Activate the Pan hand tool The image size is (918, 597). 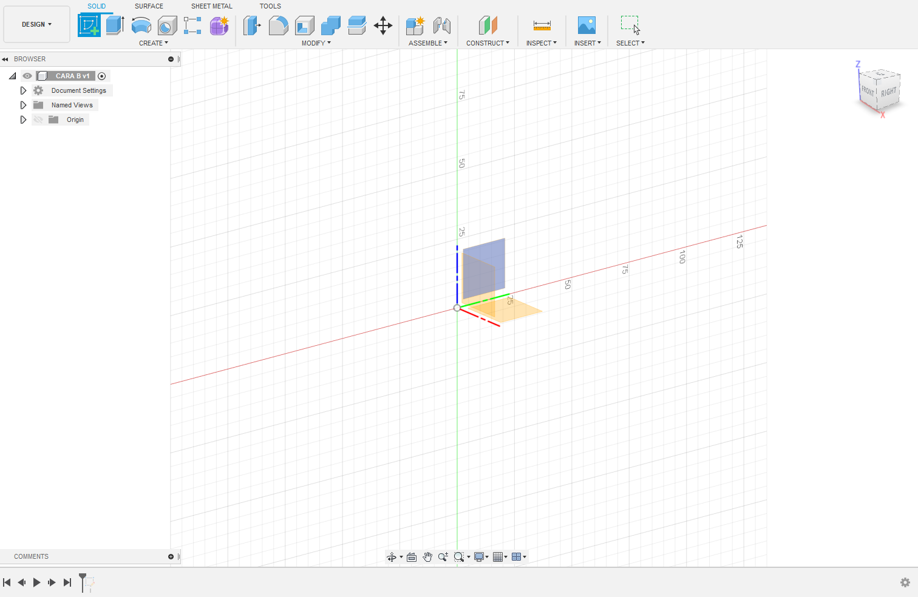[x=427, y=557]
